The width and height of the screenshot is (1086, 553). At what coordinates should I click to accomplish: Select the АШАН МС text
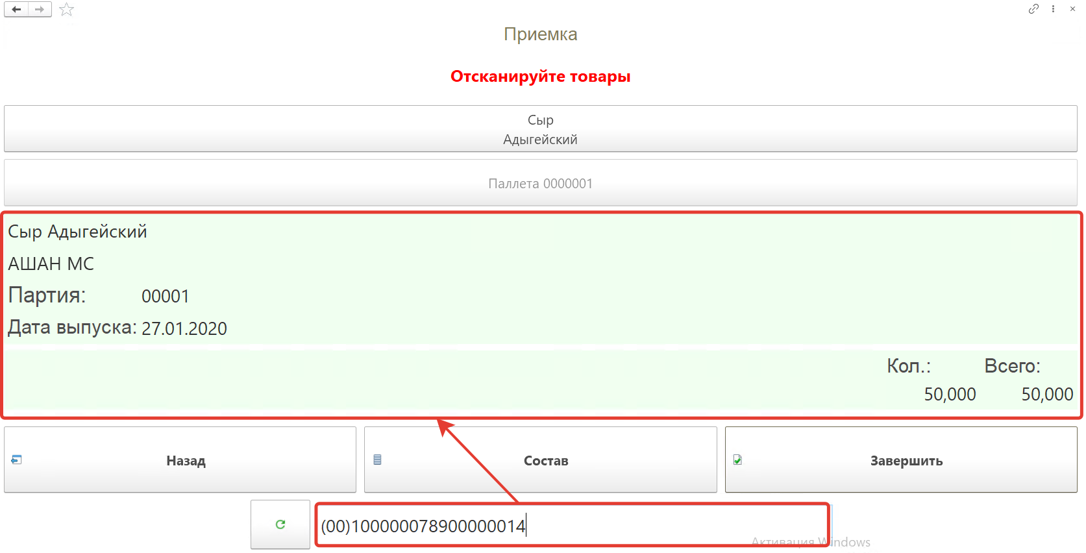pyautogui.click(x=51, y=264)
